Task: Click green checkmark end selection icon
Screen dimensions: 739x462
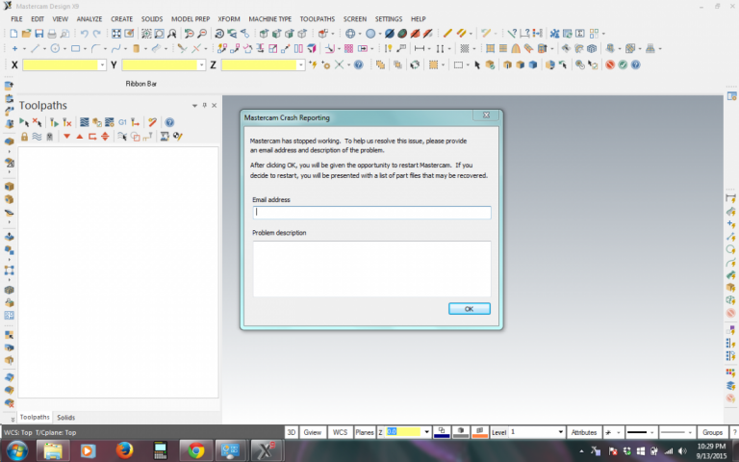Action: point(624,65)
